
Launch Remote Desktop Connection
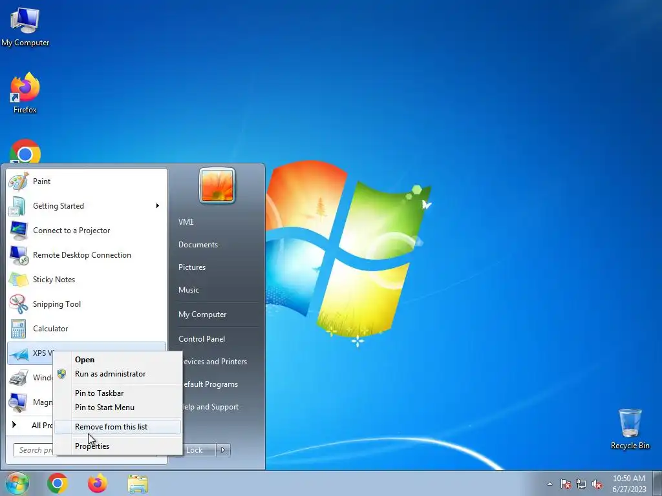(87, 255)
